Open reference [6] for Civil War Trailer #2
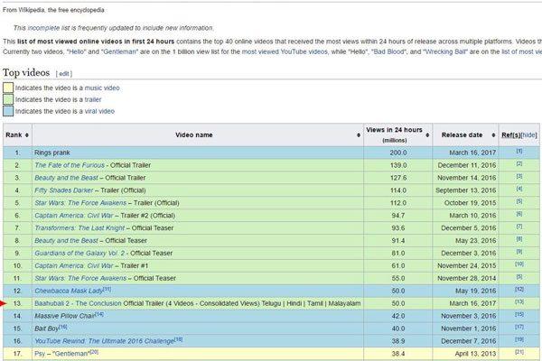The width and height of the screenshot is (542, 361). pyautogui.click(x=519, y=214)
